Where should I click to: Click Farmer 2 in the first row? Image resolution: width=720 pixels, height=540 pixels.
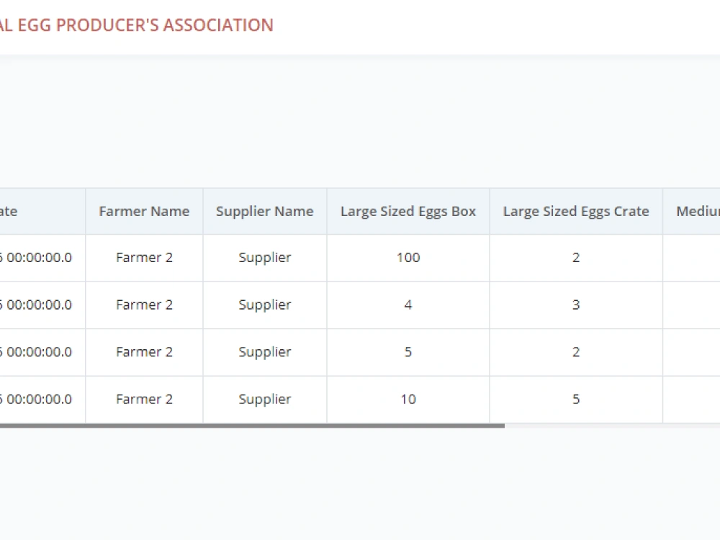pyautogui.click(x=144, y=258)
